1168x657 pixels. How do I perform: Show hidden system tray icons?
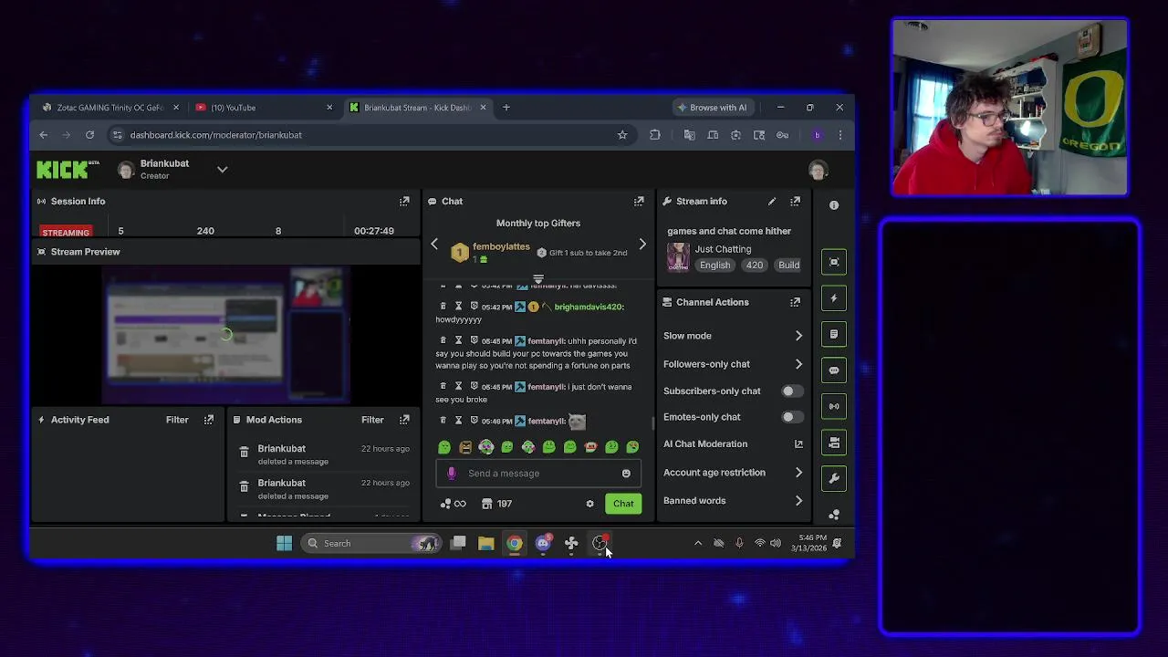698,544
